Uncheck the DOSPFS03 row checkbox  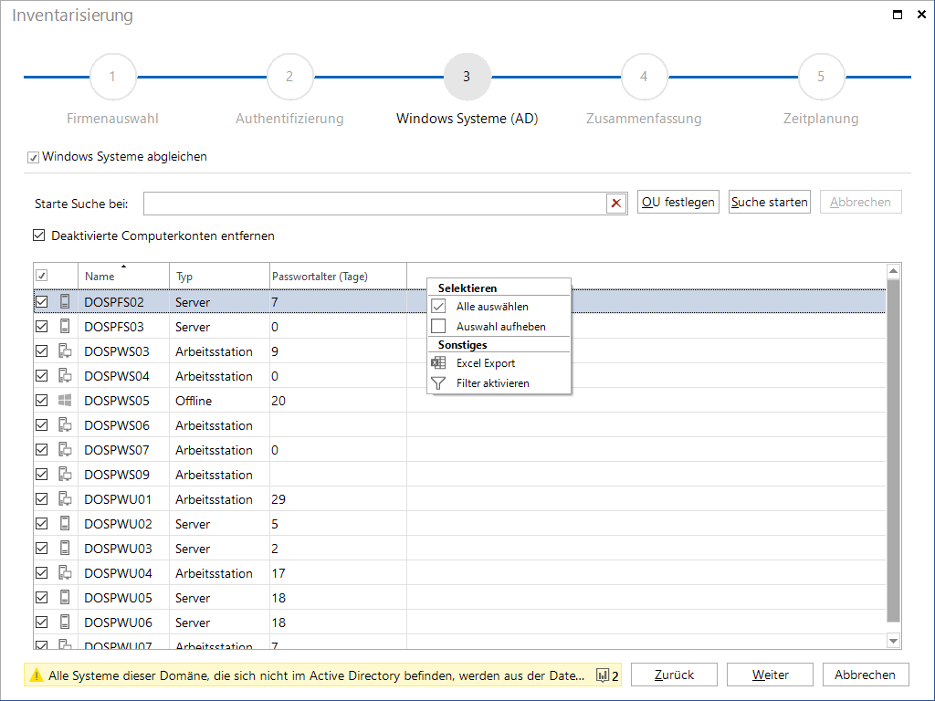[41, 326]
